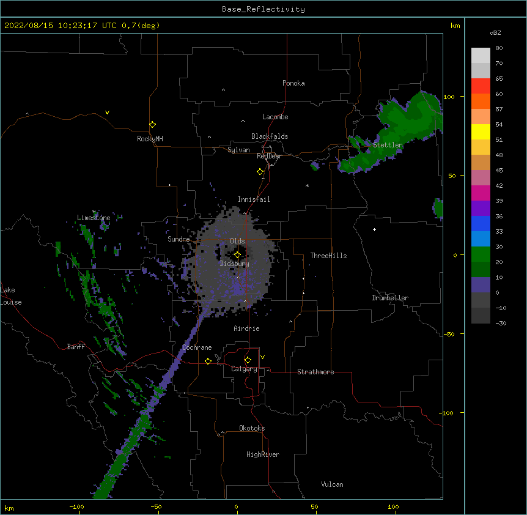Click the Innisfail town label
This screenshot has width=527, height=515.
[x=254, y=199]
